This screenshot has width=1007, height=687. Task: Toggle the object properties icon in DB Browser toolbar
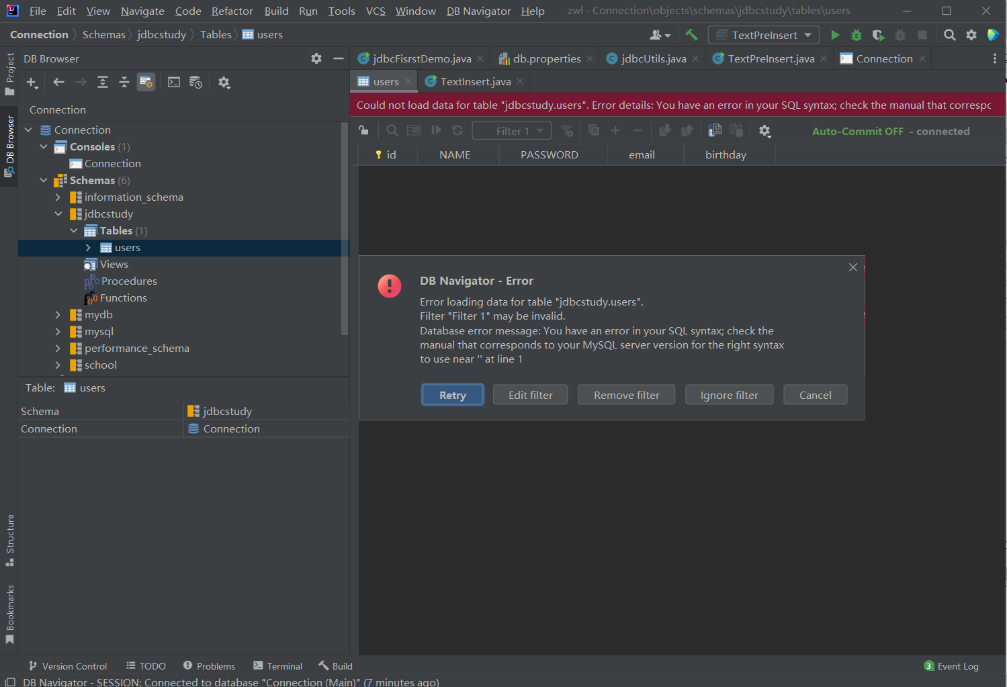click(x=146, y=82)
